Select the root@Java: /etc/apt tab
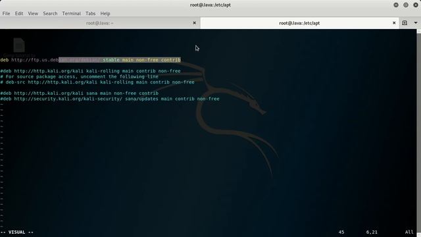Screen dimensions: 421x237 pos(299,23)
